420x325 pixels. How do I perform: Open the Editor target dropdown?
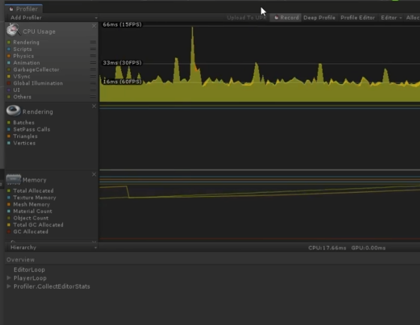[391, 17]
